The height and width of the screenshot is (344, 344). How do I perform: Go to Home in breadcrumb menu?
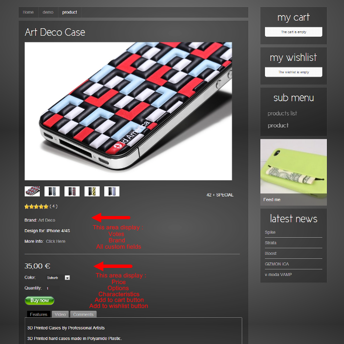[28, 12]
